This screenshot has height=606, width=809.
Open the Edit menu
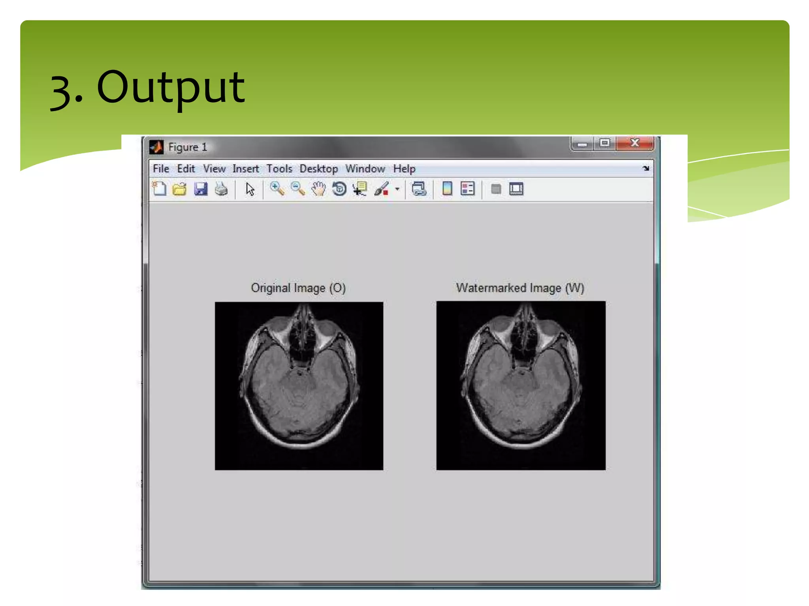click(x=186, y=169)
